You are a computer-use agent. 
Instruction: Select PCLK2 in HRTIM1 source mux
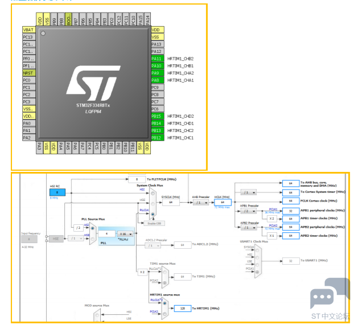(x=164, y=314)
